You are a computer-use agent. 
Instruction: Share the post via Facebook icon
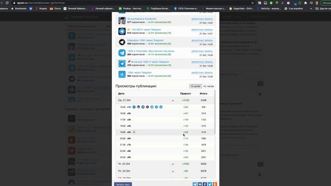(205, 184)
